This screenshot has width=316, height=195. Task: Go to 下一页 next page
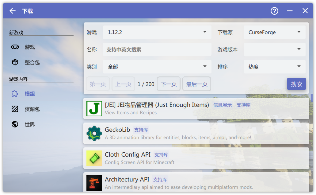169,84
